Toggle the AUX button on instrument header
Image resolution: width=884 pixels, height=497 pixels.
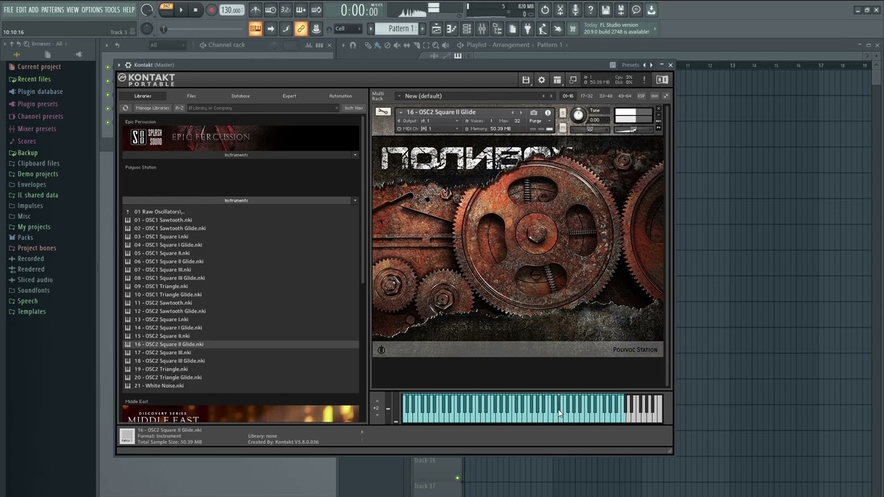659,121
